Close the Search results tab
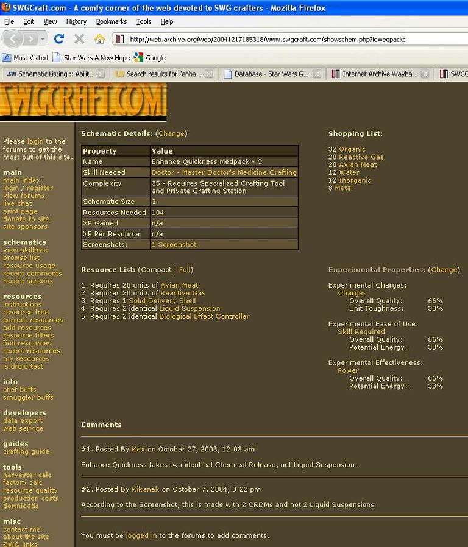The image size is (468, 547). point(208,74)
